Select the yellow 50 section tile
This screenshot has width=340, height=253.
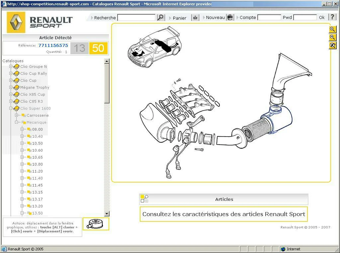[98, 48]
